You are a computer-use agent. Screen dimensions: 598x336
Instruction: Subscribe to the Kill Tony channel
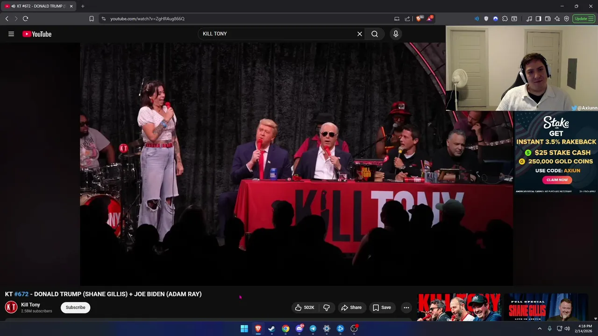[x=75, y=308]
